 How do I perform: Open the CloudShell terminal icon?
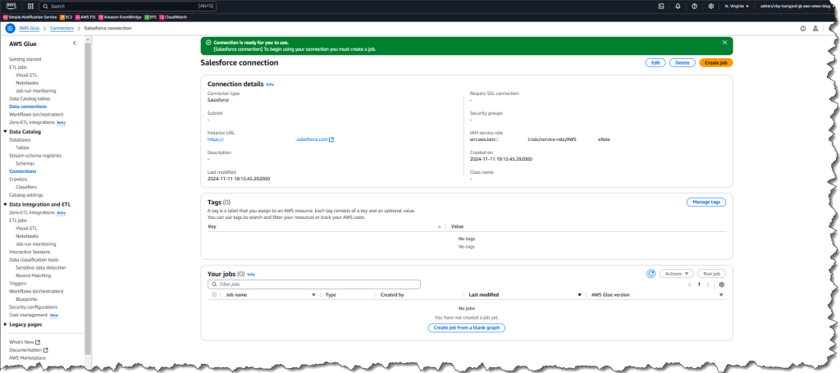[x=661, y=6]
